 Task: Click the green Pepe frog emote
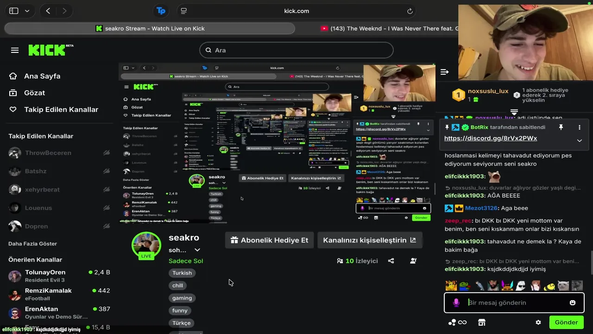tap(465, 286)
